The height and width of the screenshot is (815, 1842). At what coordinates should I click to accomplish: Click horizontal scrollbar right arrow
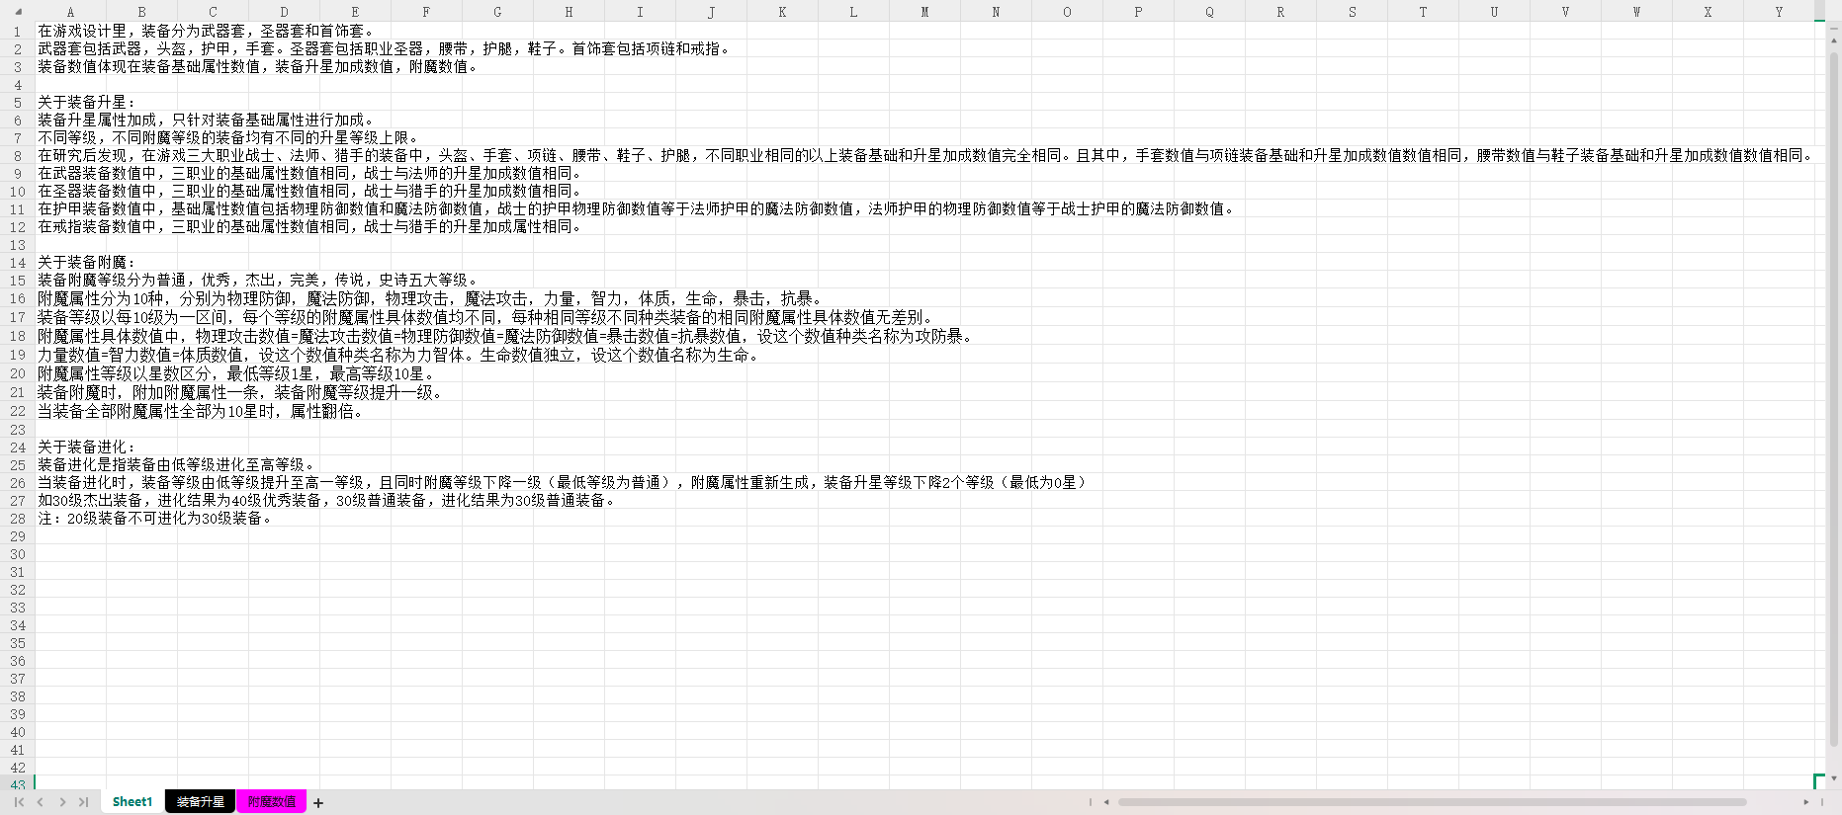pos(1806,802)
